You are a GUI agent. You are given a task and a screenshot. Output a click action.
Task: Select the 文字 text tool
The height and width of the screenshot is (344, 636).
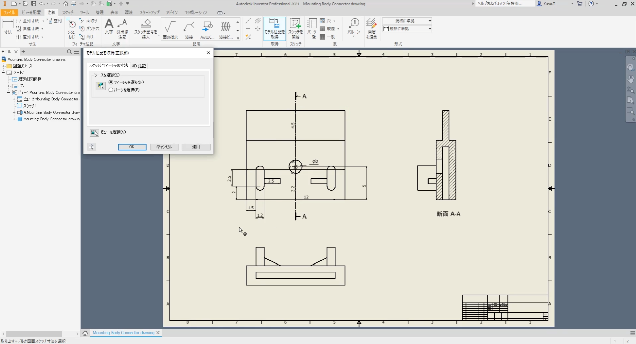109,26
